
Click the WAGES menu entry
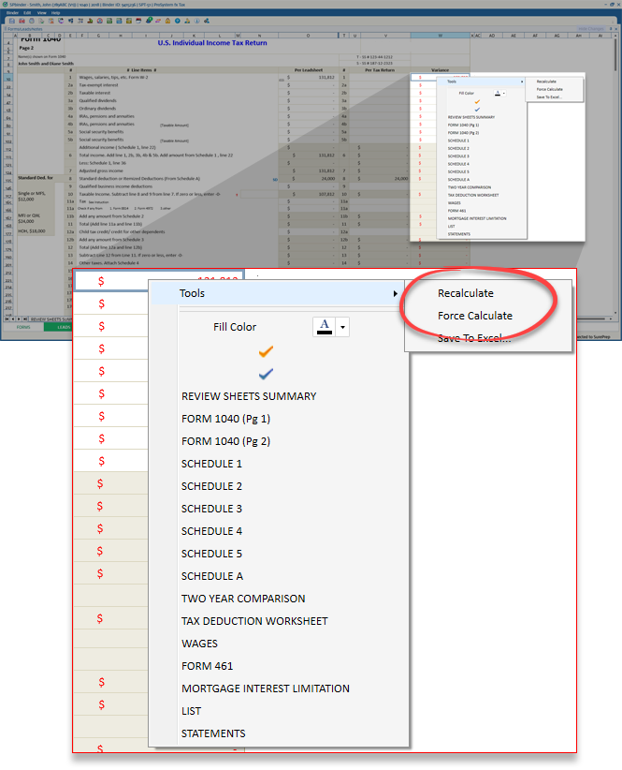click(x=199, y=644)
